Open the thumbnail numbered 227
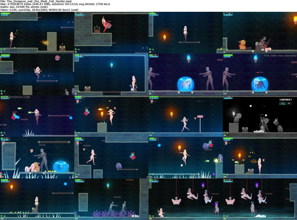The width and height of the screenshot is (297, 220). coord(111,116)
